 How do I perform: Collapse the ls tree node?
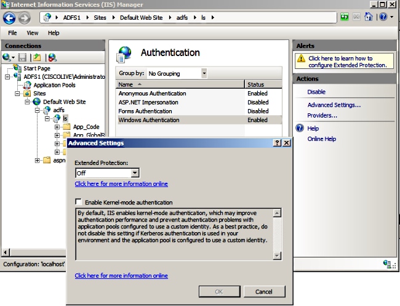pyautogui.click(x=47, y=119)
